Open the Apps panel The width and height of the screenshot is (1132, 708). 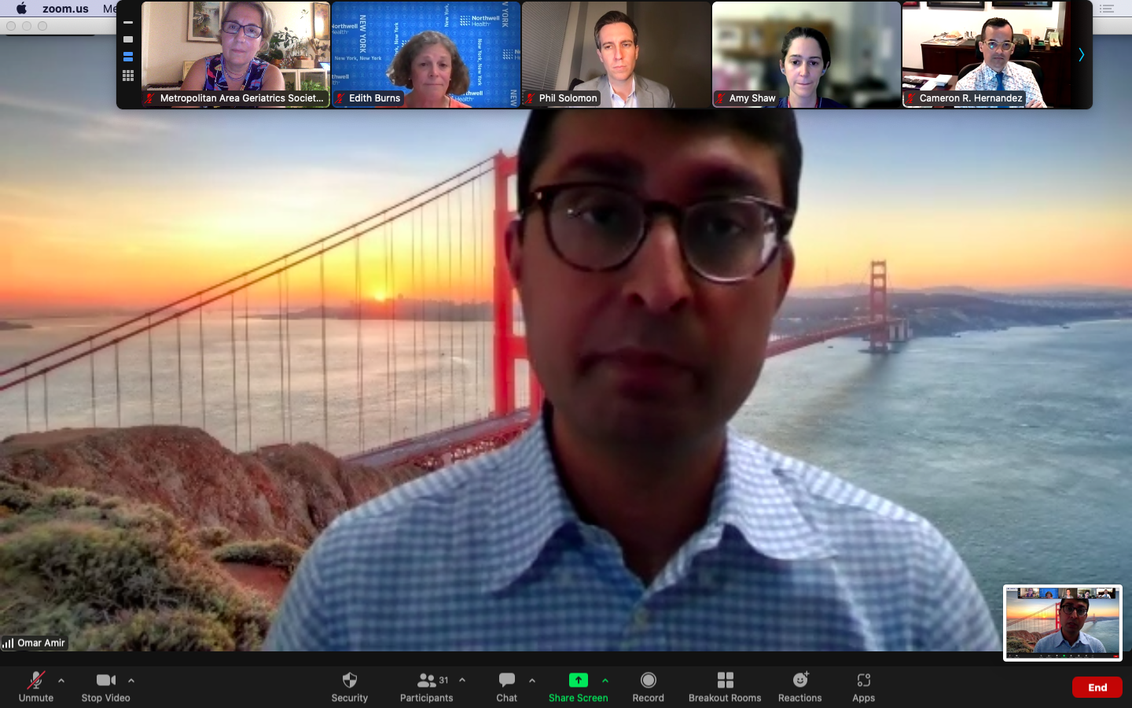click(864, 687)
